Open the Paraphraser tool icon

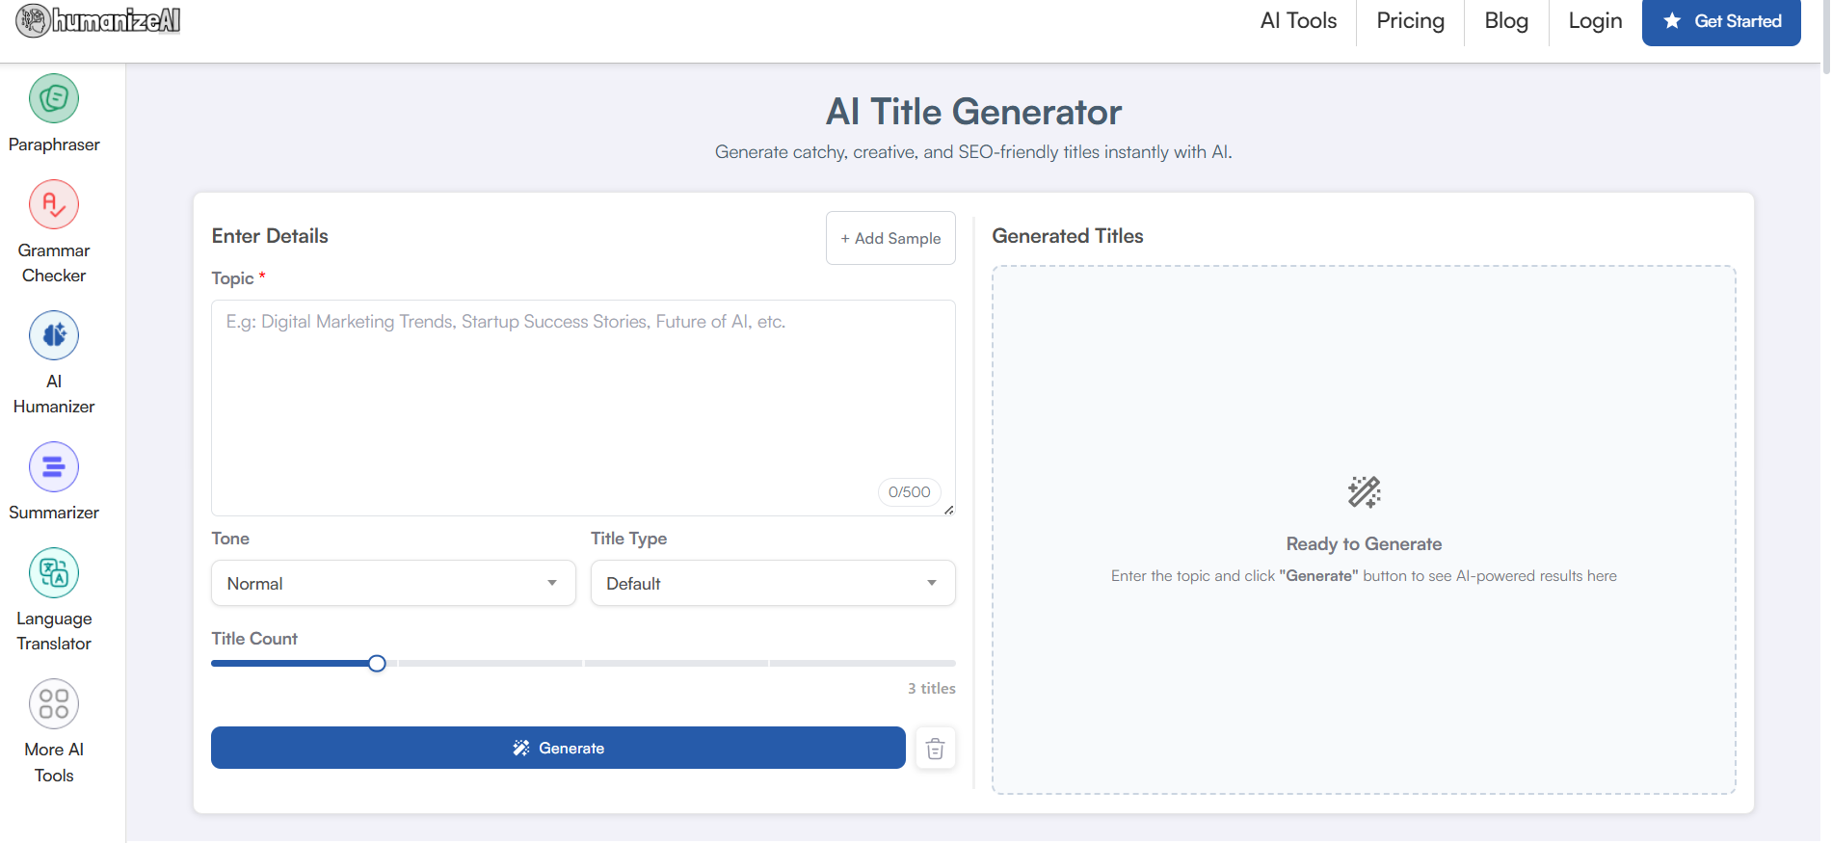tap(54, 99)
